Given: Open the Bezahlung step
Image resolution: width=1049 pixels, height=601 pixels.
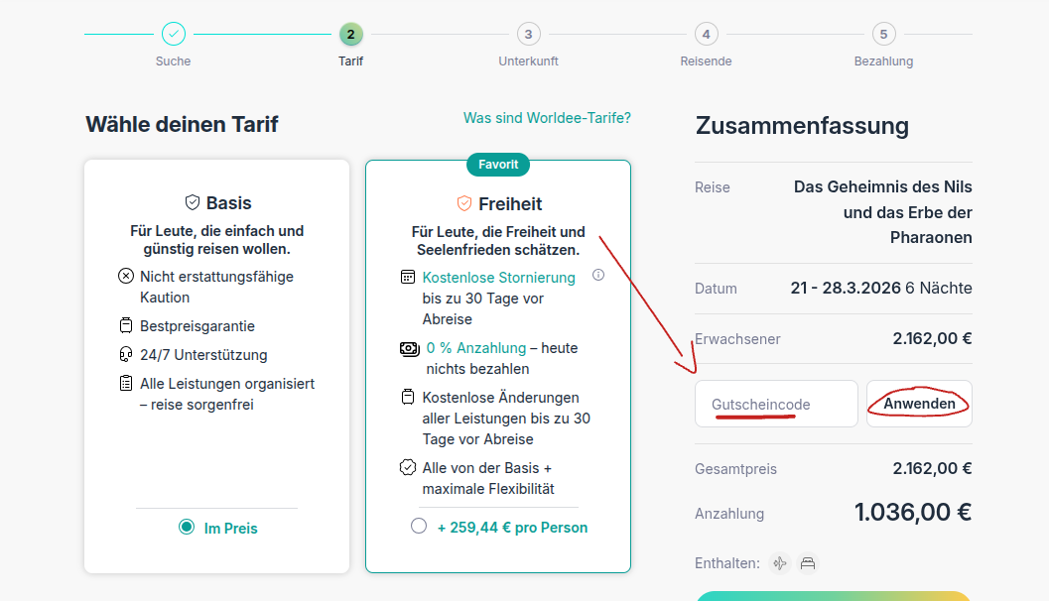Looking at the screenshot, I should point(883,33).
